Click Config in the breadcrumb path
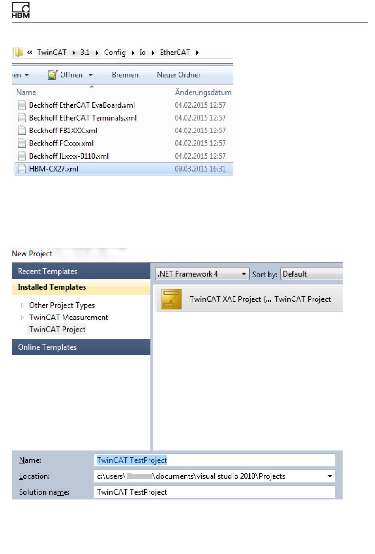The width and height of the screenshot is (375, 554). [114, 53]
